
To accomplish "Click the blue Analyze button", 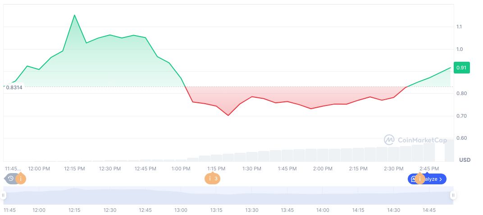I will [427, 179].
